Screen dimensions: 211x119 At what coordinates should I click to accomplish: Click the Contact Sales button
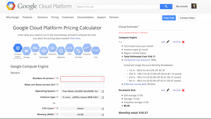pos(187,18)
